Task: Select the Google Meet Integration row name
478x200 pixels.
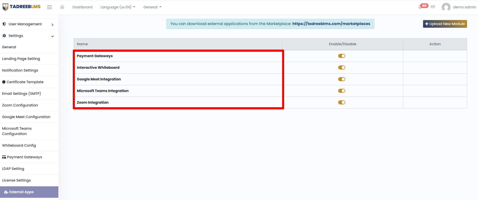Action: pyautogui.click(x=99, y=79)
